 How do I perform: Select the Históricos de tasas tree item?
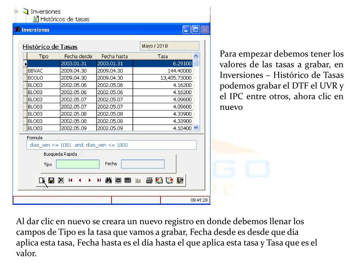(x=65, y=19)
